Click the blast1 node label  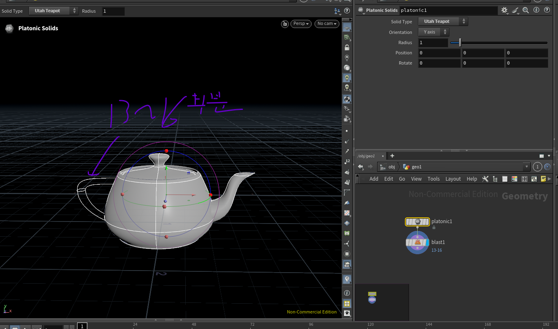438,242
